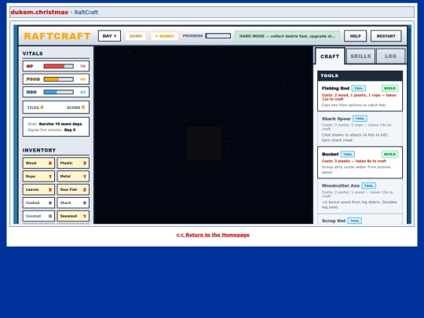Click the dukem.christmas site link

coord(39,12)
